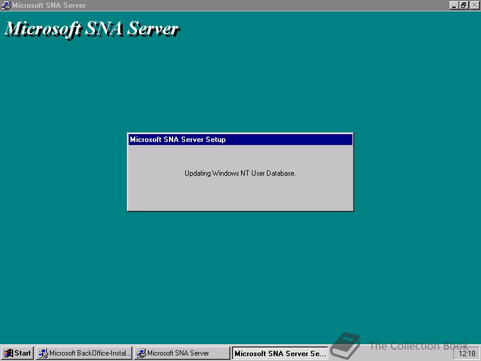
Task: Minimize the Microsoft SNA Server window
Action: point(454,5)
